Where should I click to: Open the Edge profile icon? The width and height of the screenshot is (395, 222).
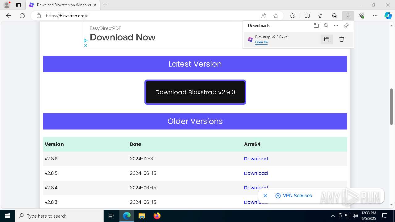pyautogui.click(x=7, y=5)
